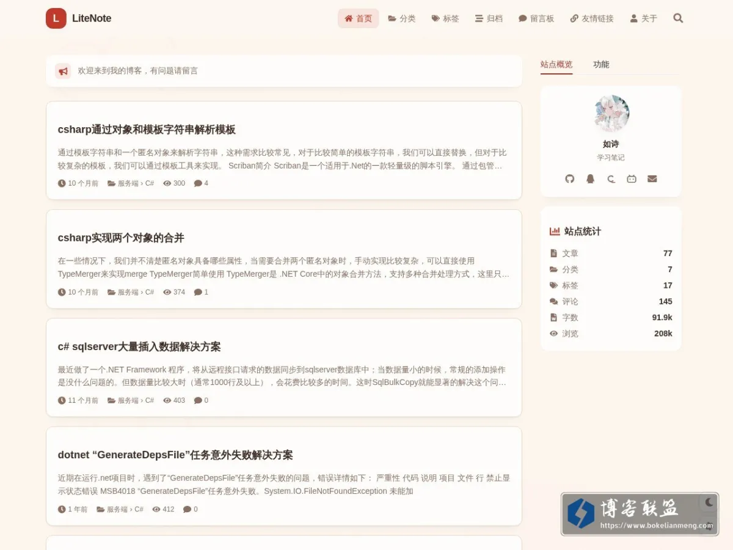Click the 浏览 208k statistics row
This screenshot has width=733, height=550.
pyautogui.click(x=611, y=334)
